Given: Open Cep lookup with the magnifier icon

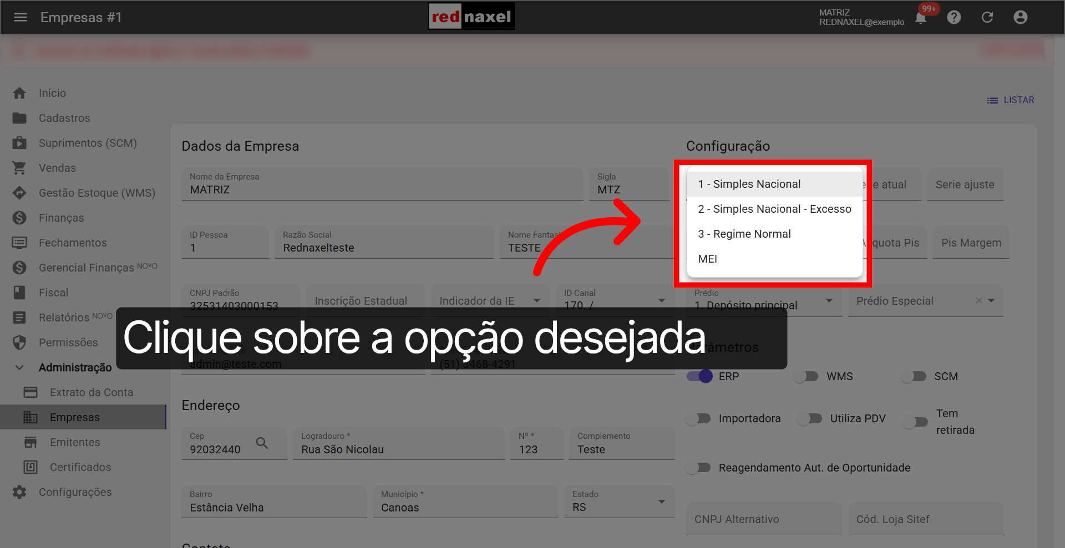Looking at the screenshot, I should 262,443.
